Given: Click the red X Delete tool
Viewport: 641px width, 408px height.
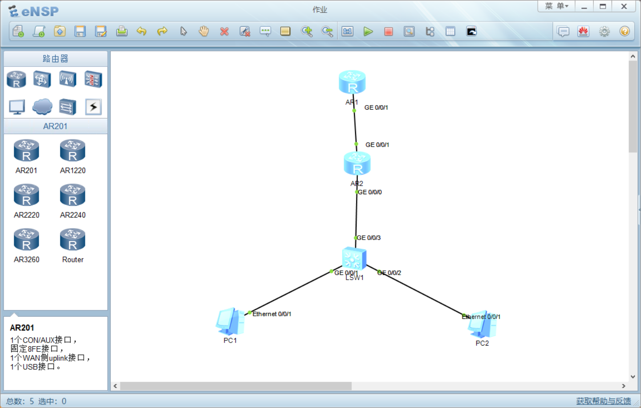Looking at the screenshot, I should (x=224, y=32).
